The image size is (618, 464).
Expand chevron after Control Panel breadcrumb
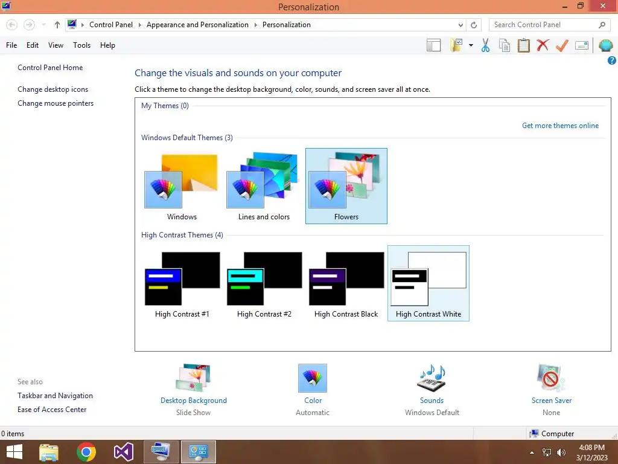139,25
